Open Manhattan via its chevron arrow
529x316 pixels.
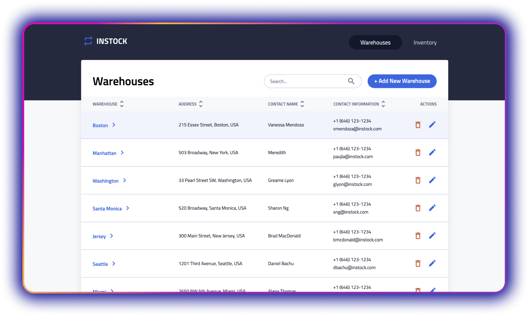click(x=122, y=153)
